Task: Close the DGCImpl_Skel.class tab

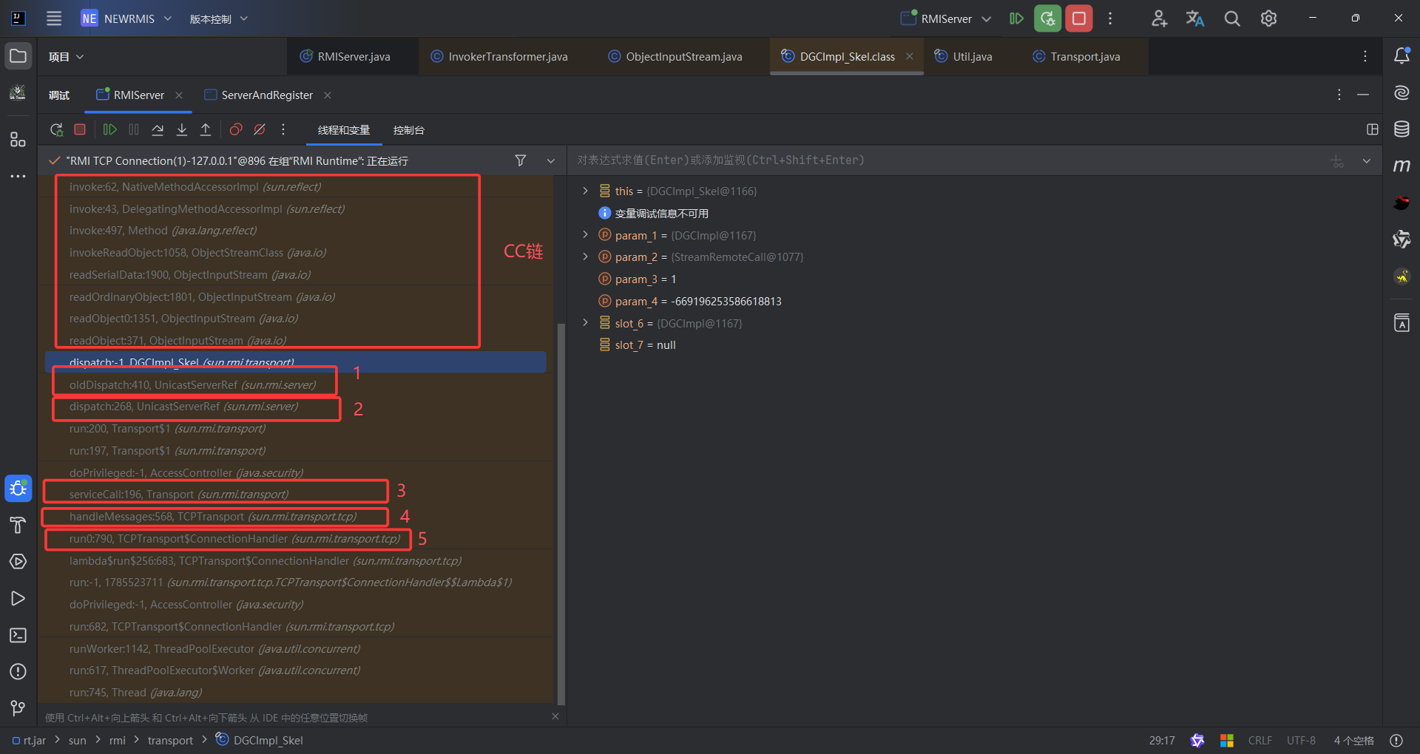Action: (910, 56)
